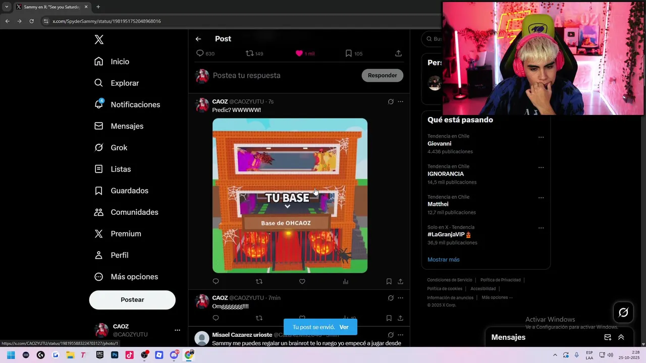Open Mensajes in the sidebar

119,126
